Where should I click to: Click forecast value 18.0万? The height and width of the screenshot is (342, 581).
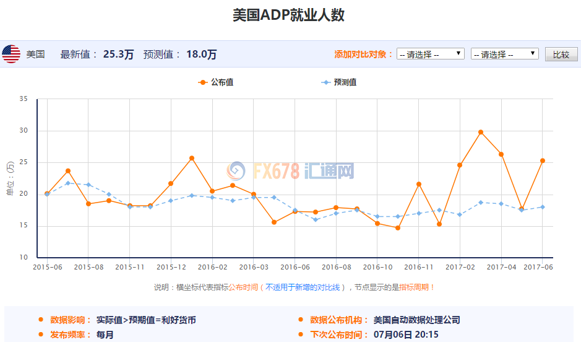click(201, 54)
